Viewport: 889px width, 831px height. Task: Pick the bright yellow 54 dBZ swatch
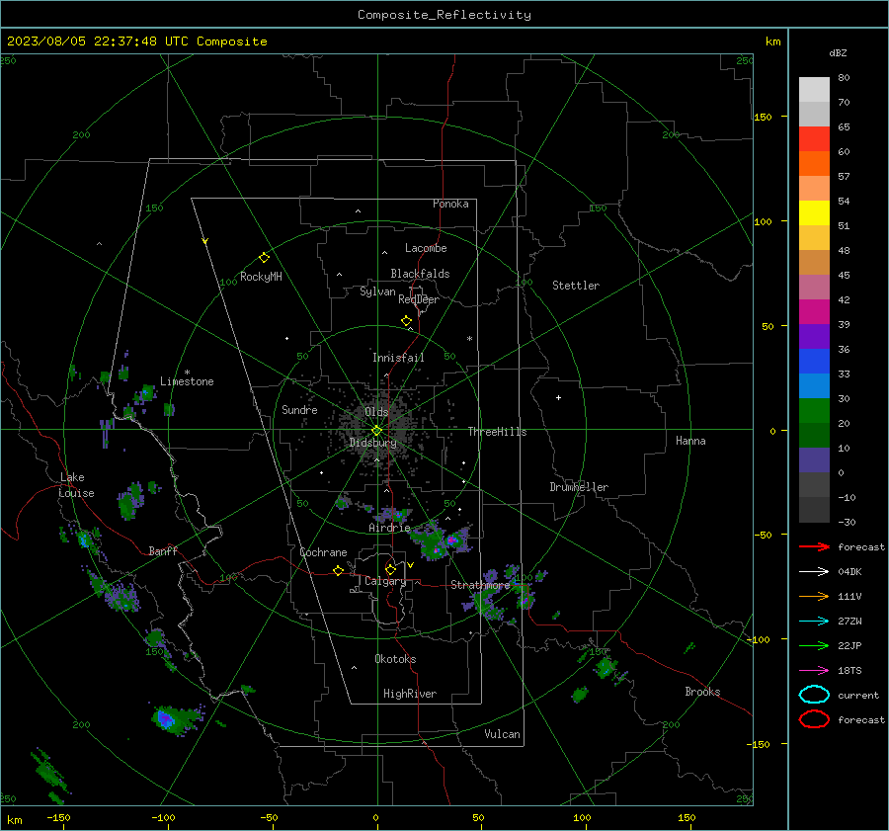click(x=814, y=213)
